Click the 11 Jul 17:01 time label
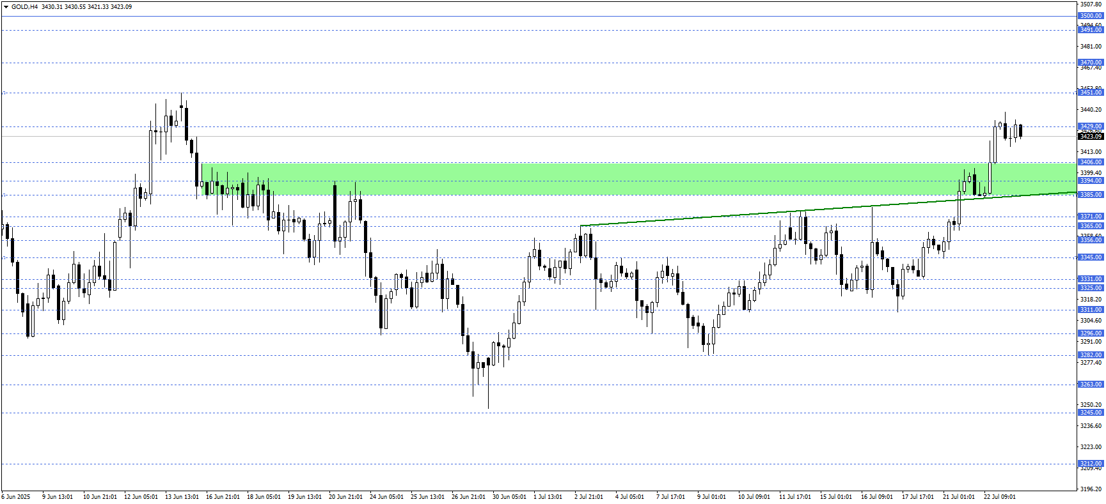Image resolution: width=1106 pixels, height=504 pixels. (795, 497)
